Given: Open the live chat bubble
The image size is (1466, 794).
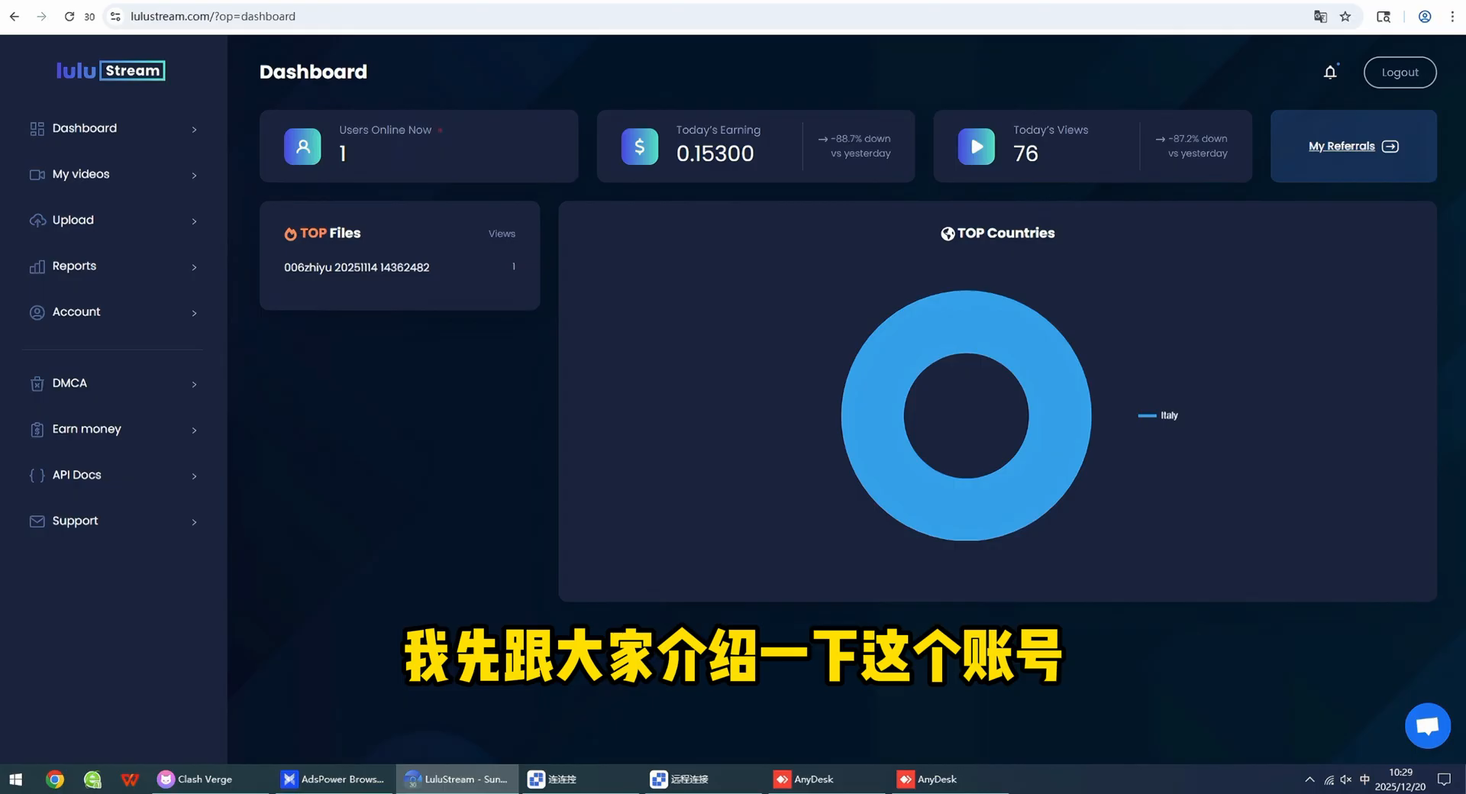Looking at the screenshot, I should point(1428,726).
